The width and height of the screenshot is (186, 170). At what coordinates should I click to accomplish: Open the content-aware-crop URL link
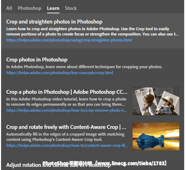pos(67,145)
